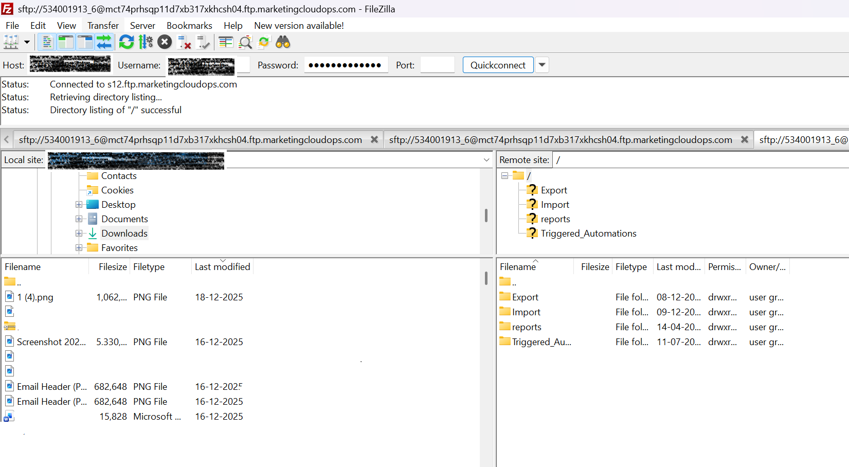The height and width of the screenshot is (467, 849).
Task: Open the Site Manager
Action: pyautogui.click(x=11, y=42)
